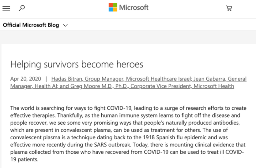This screenshot has width=256, height=168.
Task: Click the Microsoft wordmark text
Action: pyautogui.click(x=134, y=7)
